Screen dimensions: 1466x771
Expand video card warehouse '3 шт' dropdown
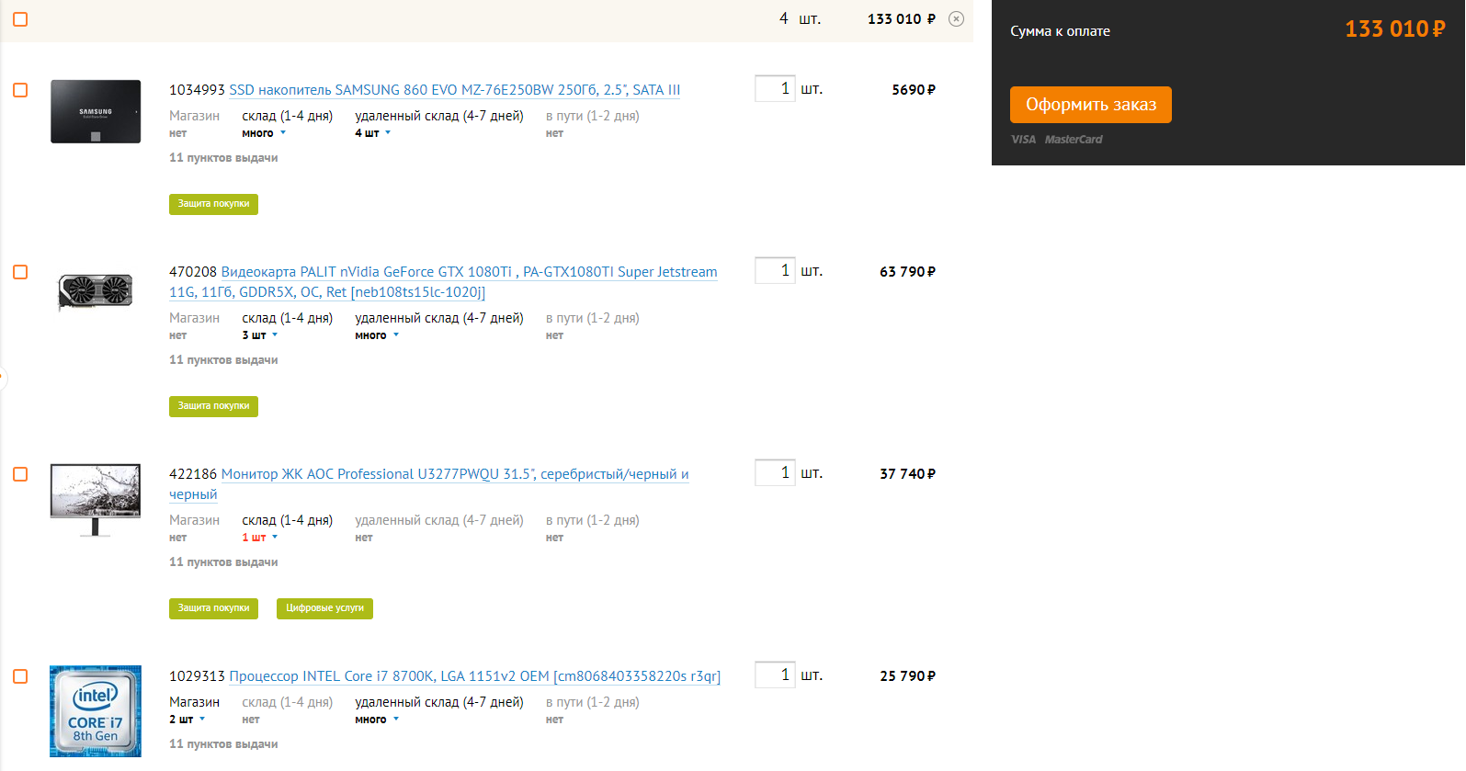(x=259, y=335)
